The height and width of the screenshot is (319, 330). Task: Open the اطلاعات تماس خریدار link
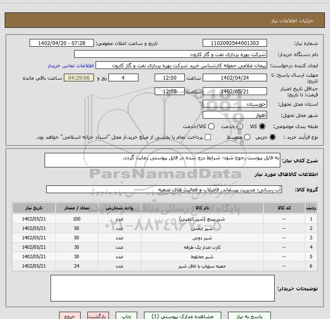point(71,66)
